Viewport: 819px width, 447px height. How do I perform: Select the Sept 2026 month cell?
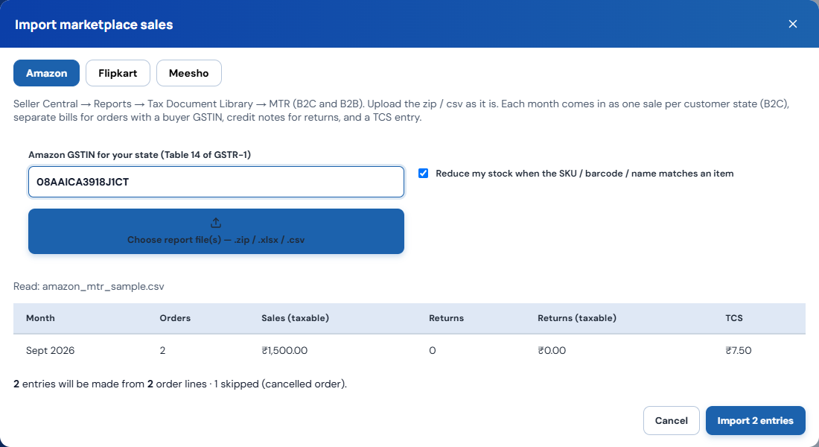50,350
